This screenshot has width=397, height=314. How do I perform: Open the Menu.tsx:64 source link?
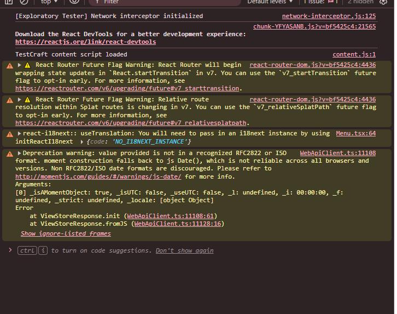355,134
